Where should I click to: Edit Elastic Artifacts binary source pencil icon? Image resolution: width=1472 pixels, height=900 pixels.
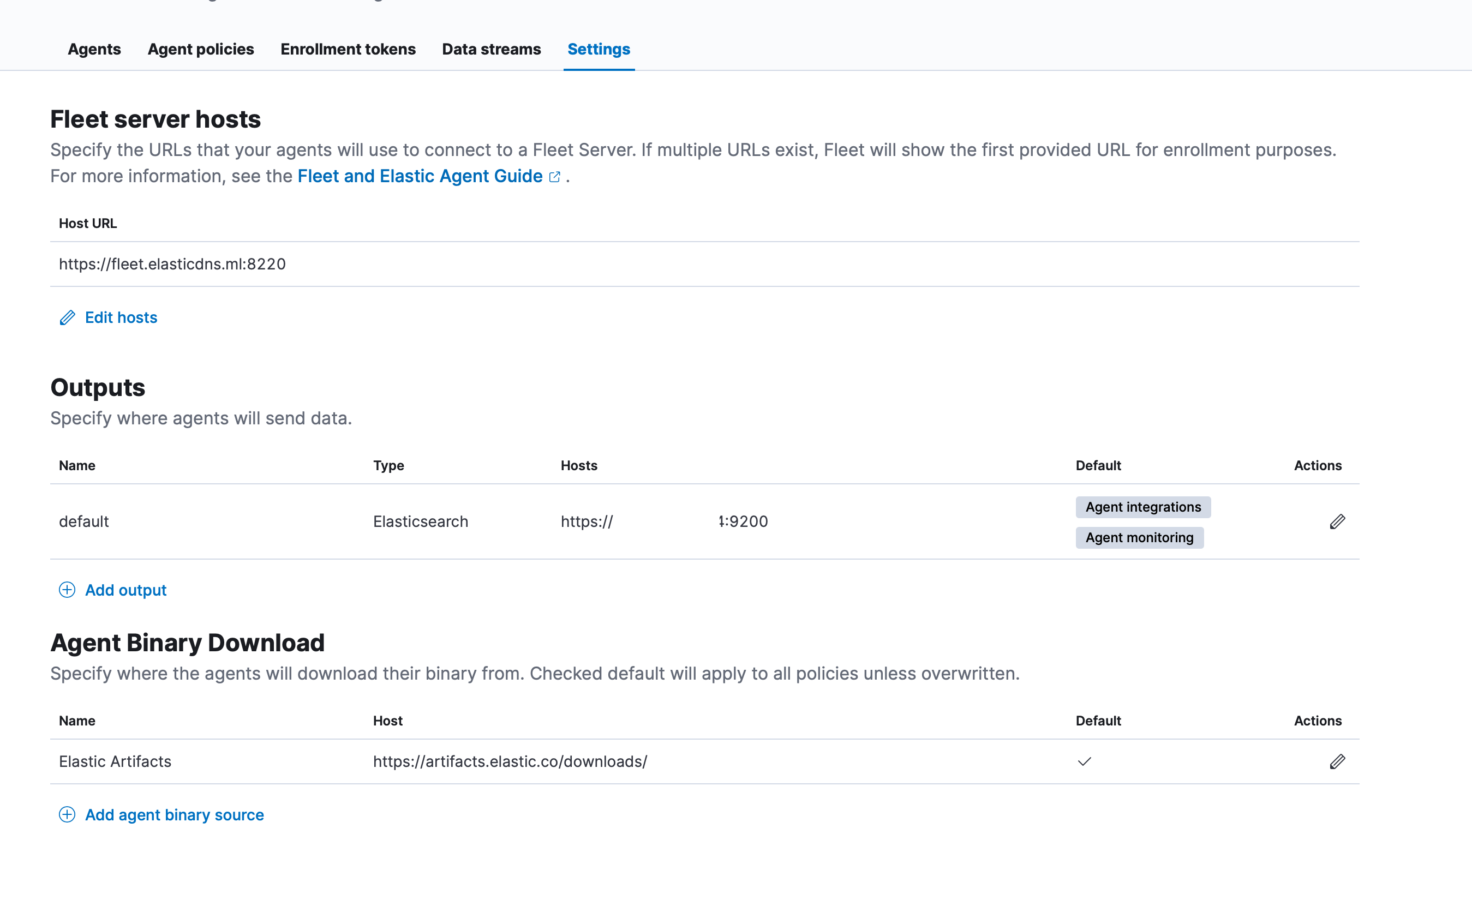pos(1337,761)
